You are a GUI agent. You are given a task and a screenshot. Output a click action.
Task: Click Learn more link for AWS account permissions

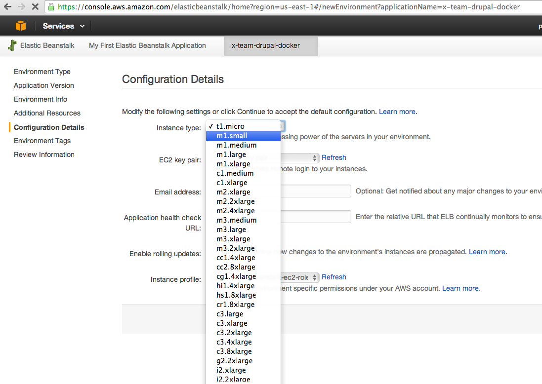click(461, 288)
